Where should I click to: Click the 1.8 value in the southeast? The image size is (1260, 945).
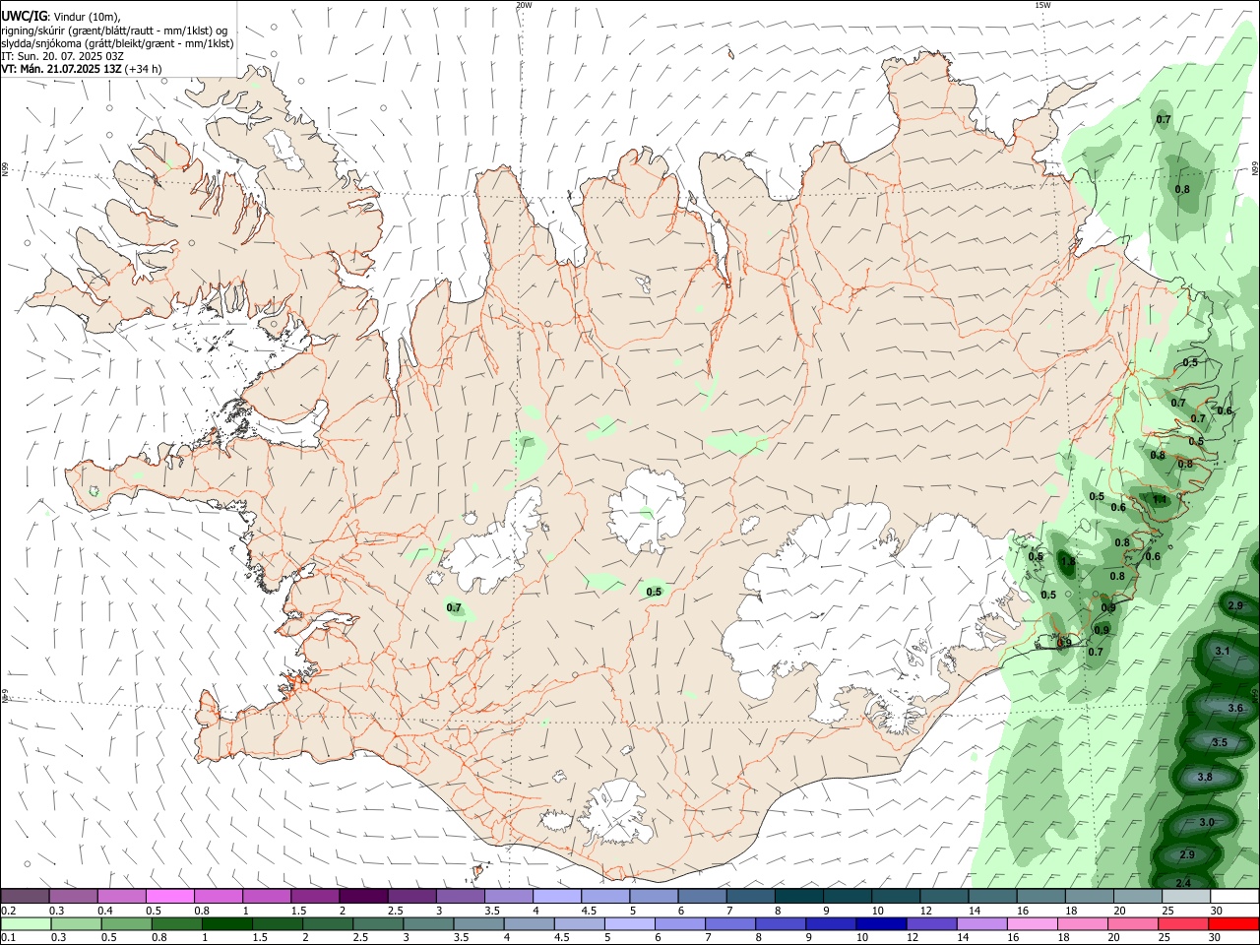click(x=1069, y=563)
